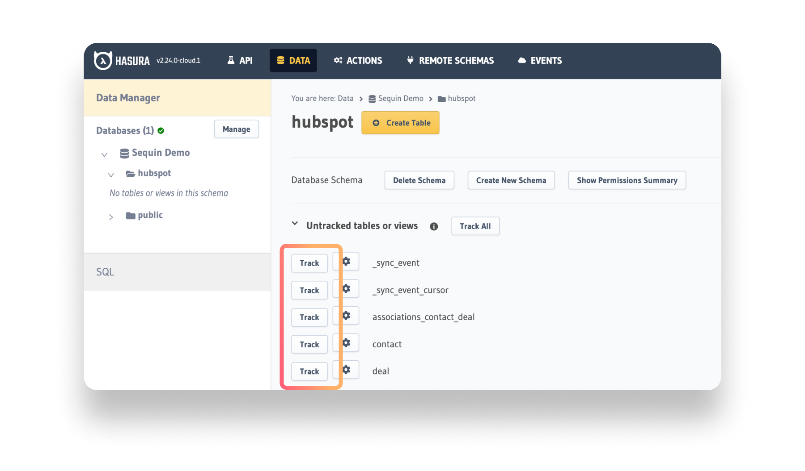Image resolution: width=805 pixels, height=471 pixels.
Task: Click the Create Table button
Action: [400, 123]
